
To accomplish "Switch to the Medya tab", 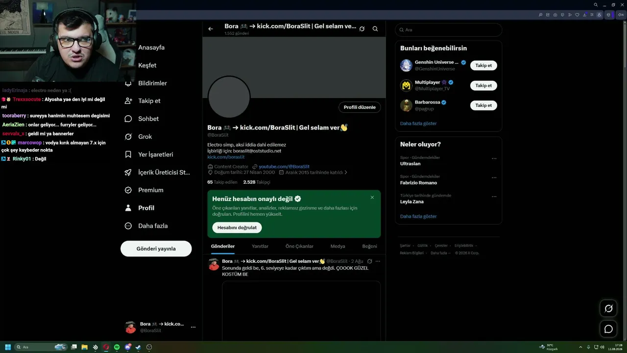I will click(x=338, y=246).
